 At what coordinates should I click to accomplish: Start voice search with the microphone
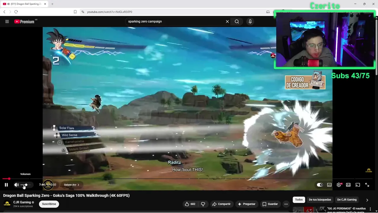[x=250, y=22]
